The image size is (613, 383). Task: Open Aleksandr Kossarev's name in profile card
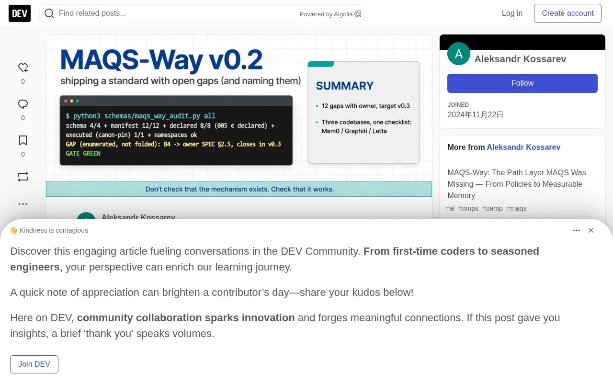click(x=520, y=59)
